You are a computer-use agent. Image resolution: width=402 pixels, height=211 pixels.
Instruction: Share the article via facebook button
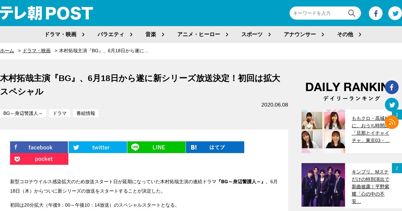tap(39, 147)
